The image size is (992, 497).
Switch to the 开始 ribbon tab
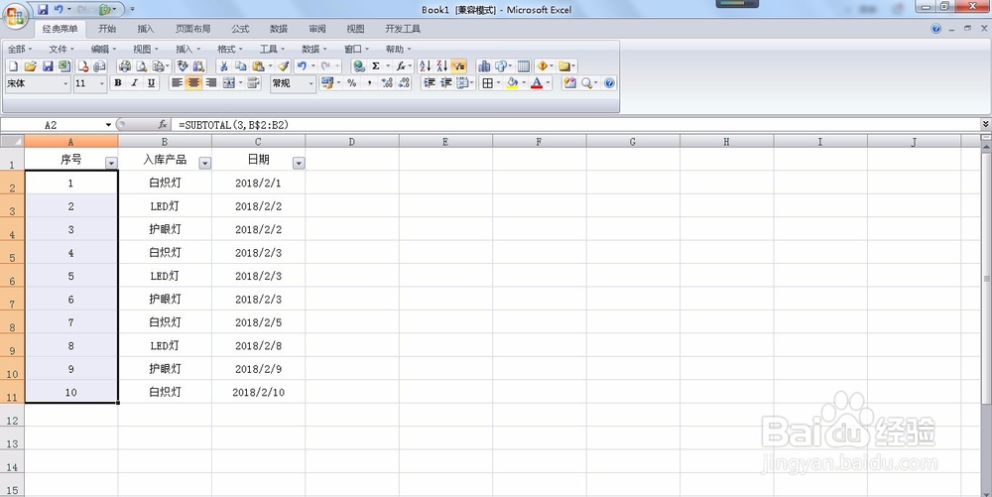[107, 29]
